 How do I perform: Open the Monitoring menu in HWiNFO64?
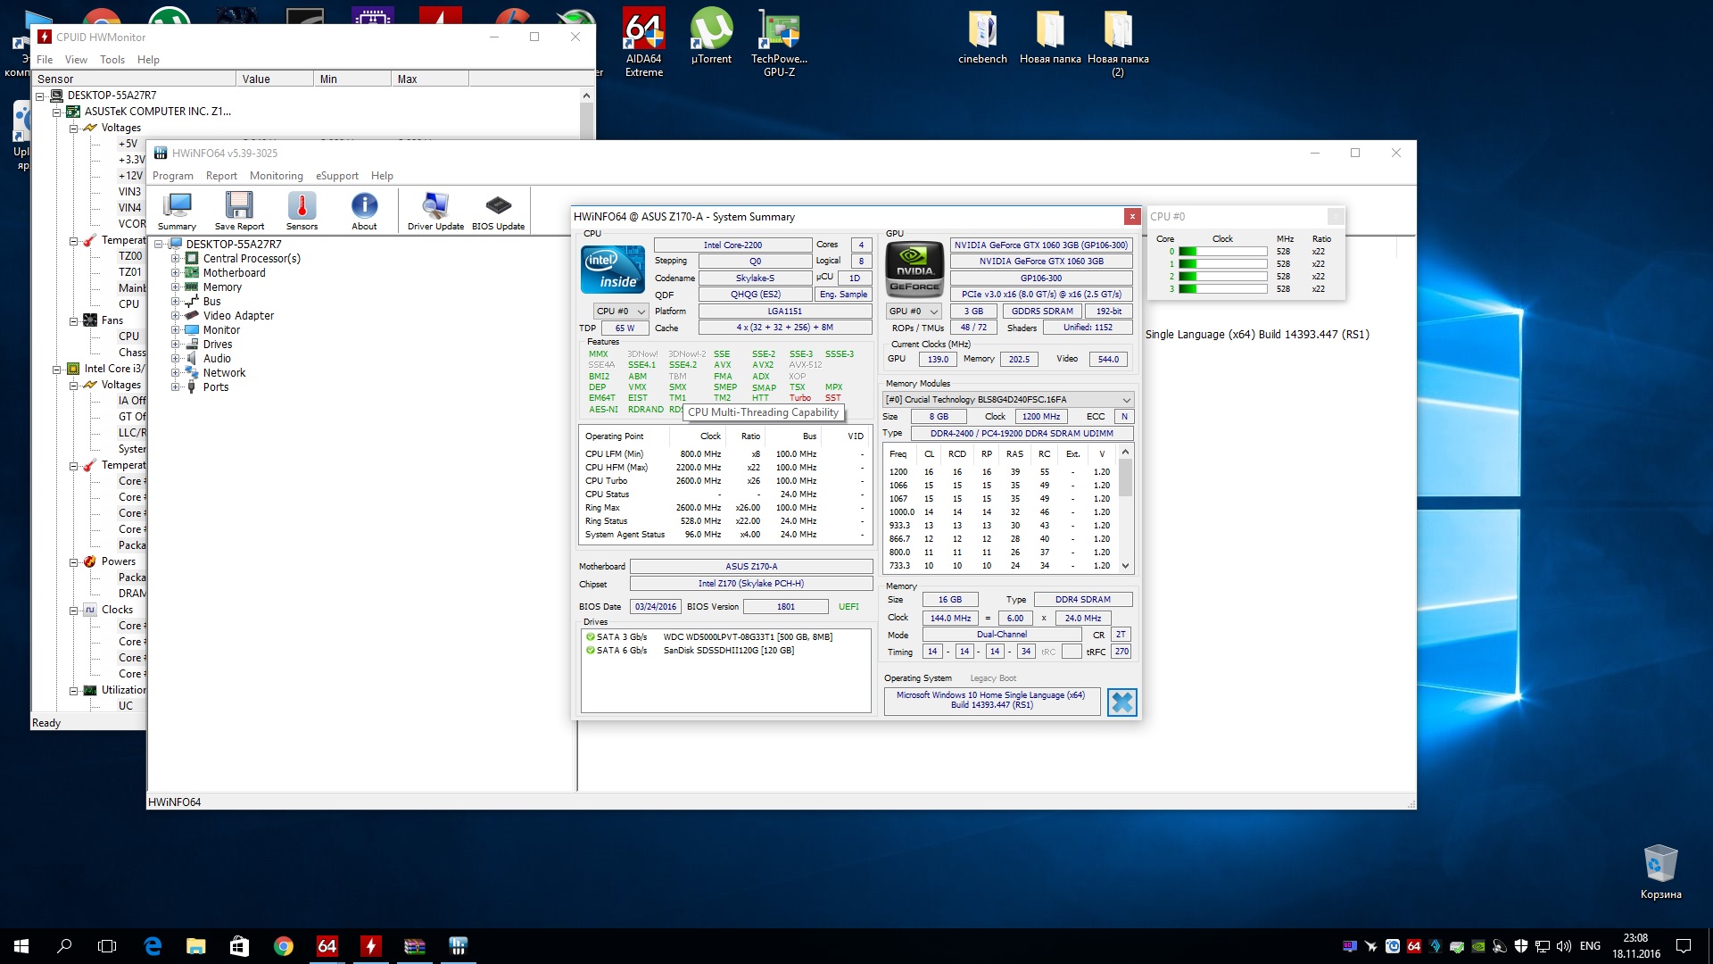pyautogui.click(x=276, y=176)
